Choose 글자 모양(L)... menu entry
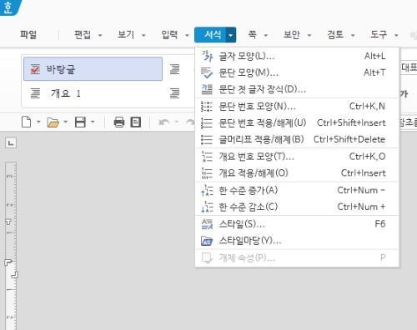This screenshot has height=330, width=417. click(297, 56)
